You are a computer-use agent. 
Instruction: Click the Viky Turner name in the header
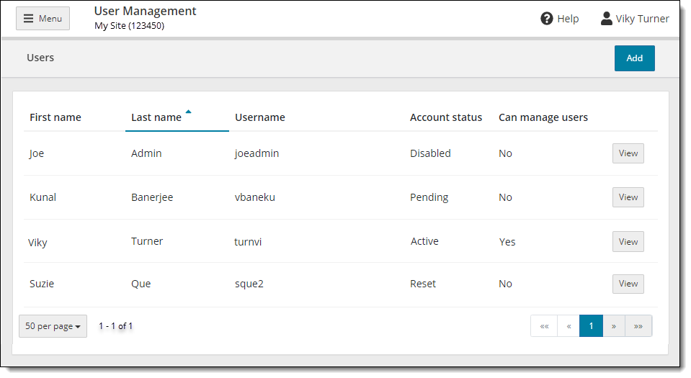[x=642, y=19]
